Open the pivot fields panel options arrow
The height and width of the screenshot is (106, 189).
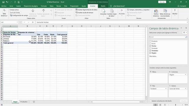point(181,28)
